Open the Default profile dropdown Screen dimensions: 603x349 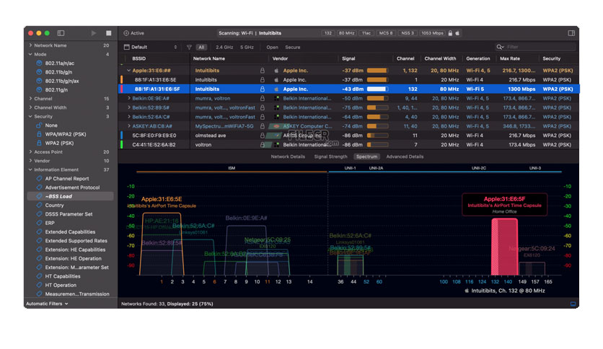click(150, 47)
